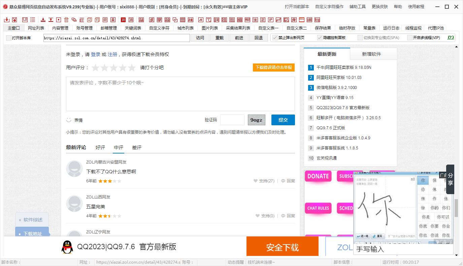Switch to the 账号管理 tab
Screen dimensions: 463x266
pos(85,28)
